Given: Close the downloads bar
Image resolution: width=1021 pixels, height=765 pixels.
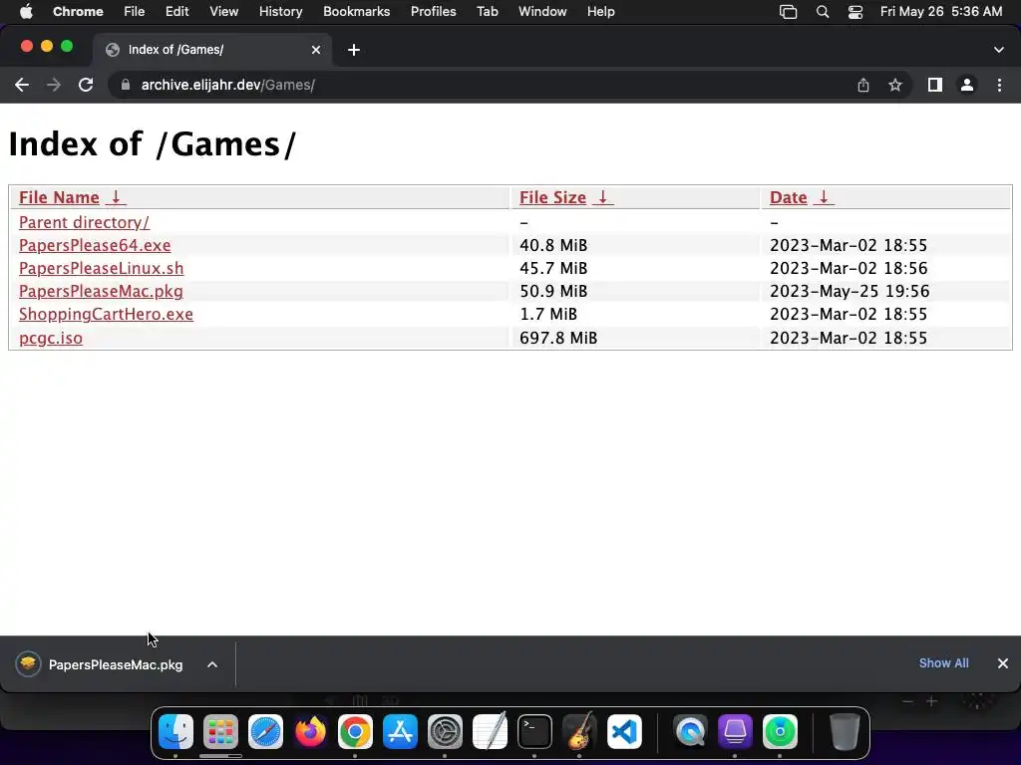Looking at the screenshot, I should [1003, 662].
